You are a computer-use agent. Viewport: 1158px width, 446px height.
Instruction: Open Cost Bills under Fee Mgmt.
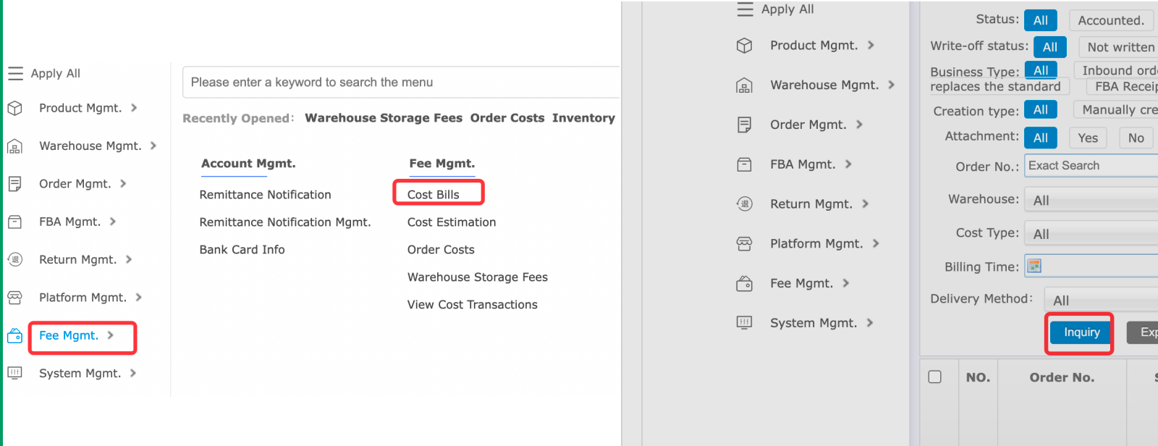(x=434, y=194)
